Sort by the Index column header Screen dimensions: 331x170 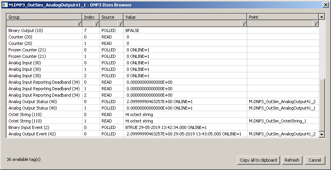[91, 17]
